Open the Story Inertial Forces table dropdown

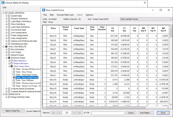[171, 19]
